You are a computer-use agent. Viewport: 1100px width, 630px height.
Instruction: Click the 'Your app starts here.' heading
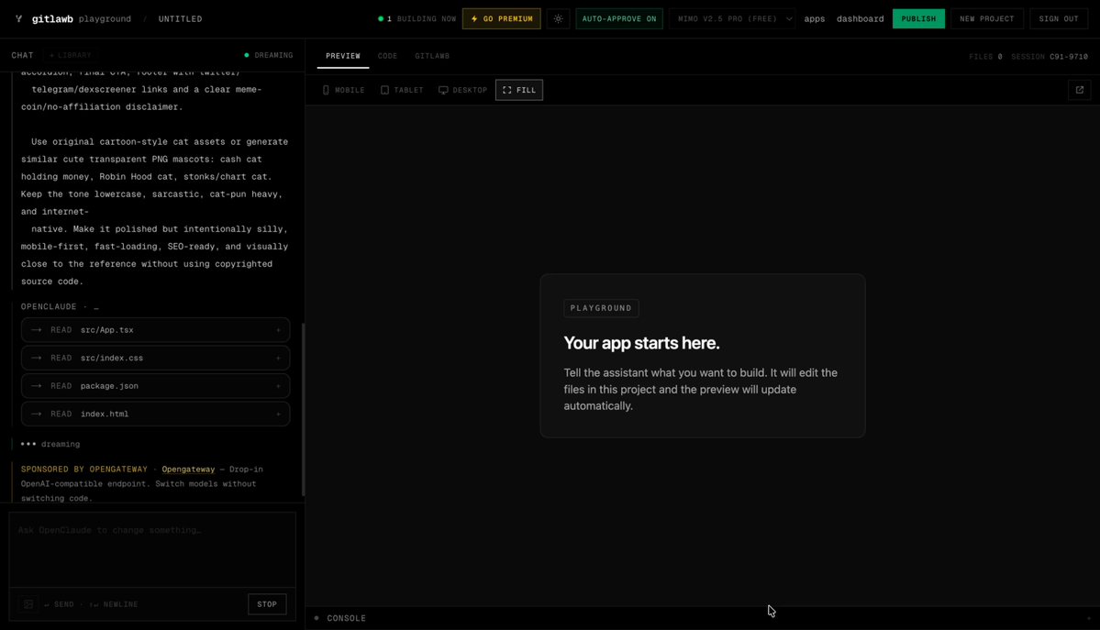(642, 343)
